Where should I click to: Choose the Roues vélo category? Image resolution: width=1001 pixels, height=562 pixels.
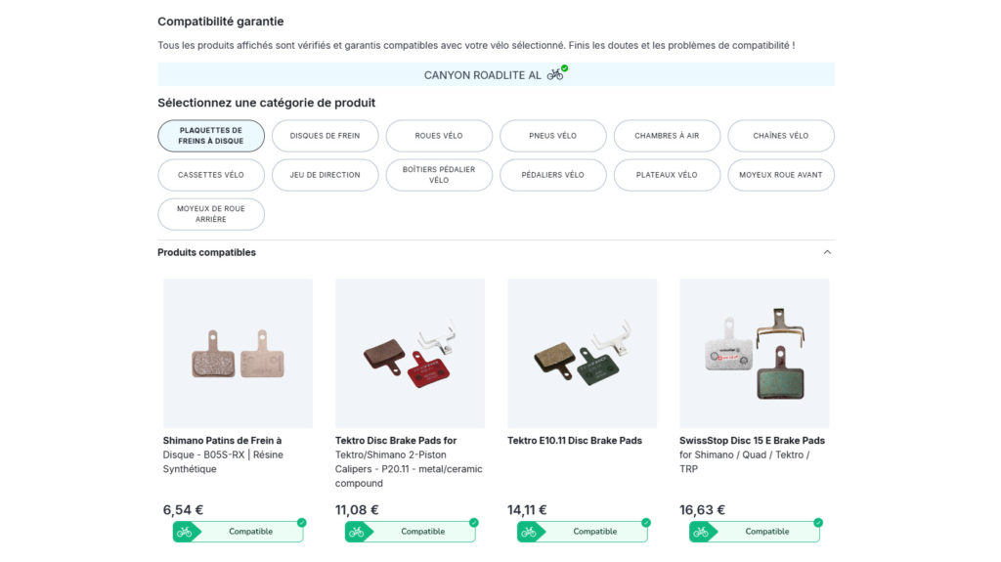439,136
